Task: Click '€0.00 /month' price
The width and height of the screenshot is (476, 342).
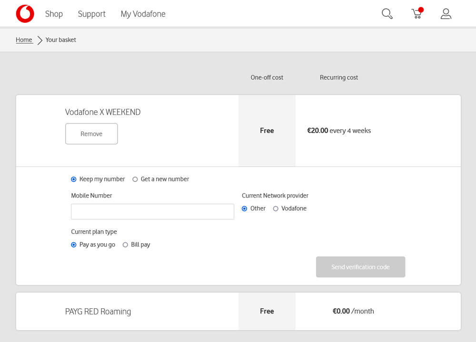Action: tap(353, 311)
